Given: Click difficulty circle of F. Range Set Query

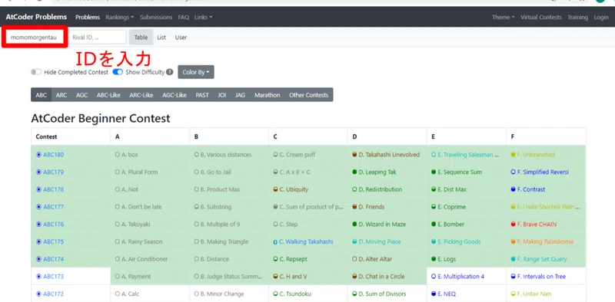Looking at the screenshot, I should pos(513,259).
